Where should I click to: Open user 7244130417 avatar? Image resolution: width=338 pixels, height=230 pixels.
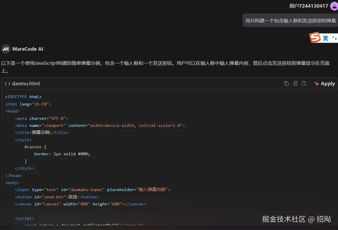[334, 6]
